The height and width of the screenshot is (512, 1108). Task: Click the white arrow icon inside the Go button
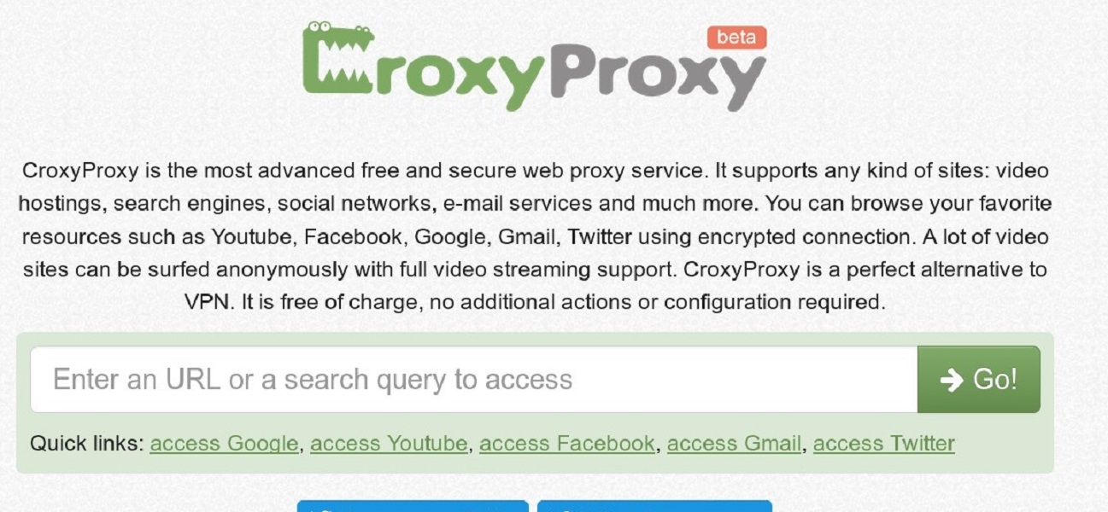(x=951, y=381)
